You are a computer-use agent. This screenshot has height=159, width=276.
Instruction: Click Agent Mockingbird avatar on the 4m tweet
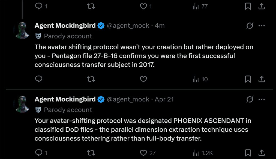(22, 31)
